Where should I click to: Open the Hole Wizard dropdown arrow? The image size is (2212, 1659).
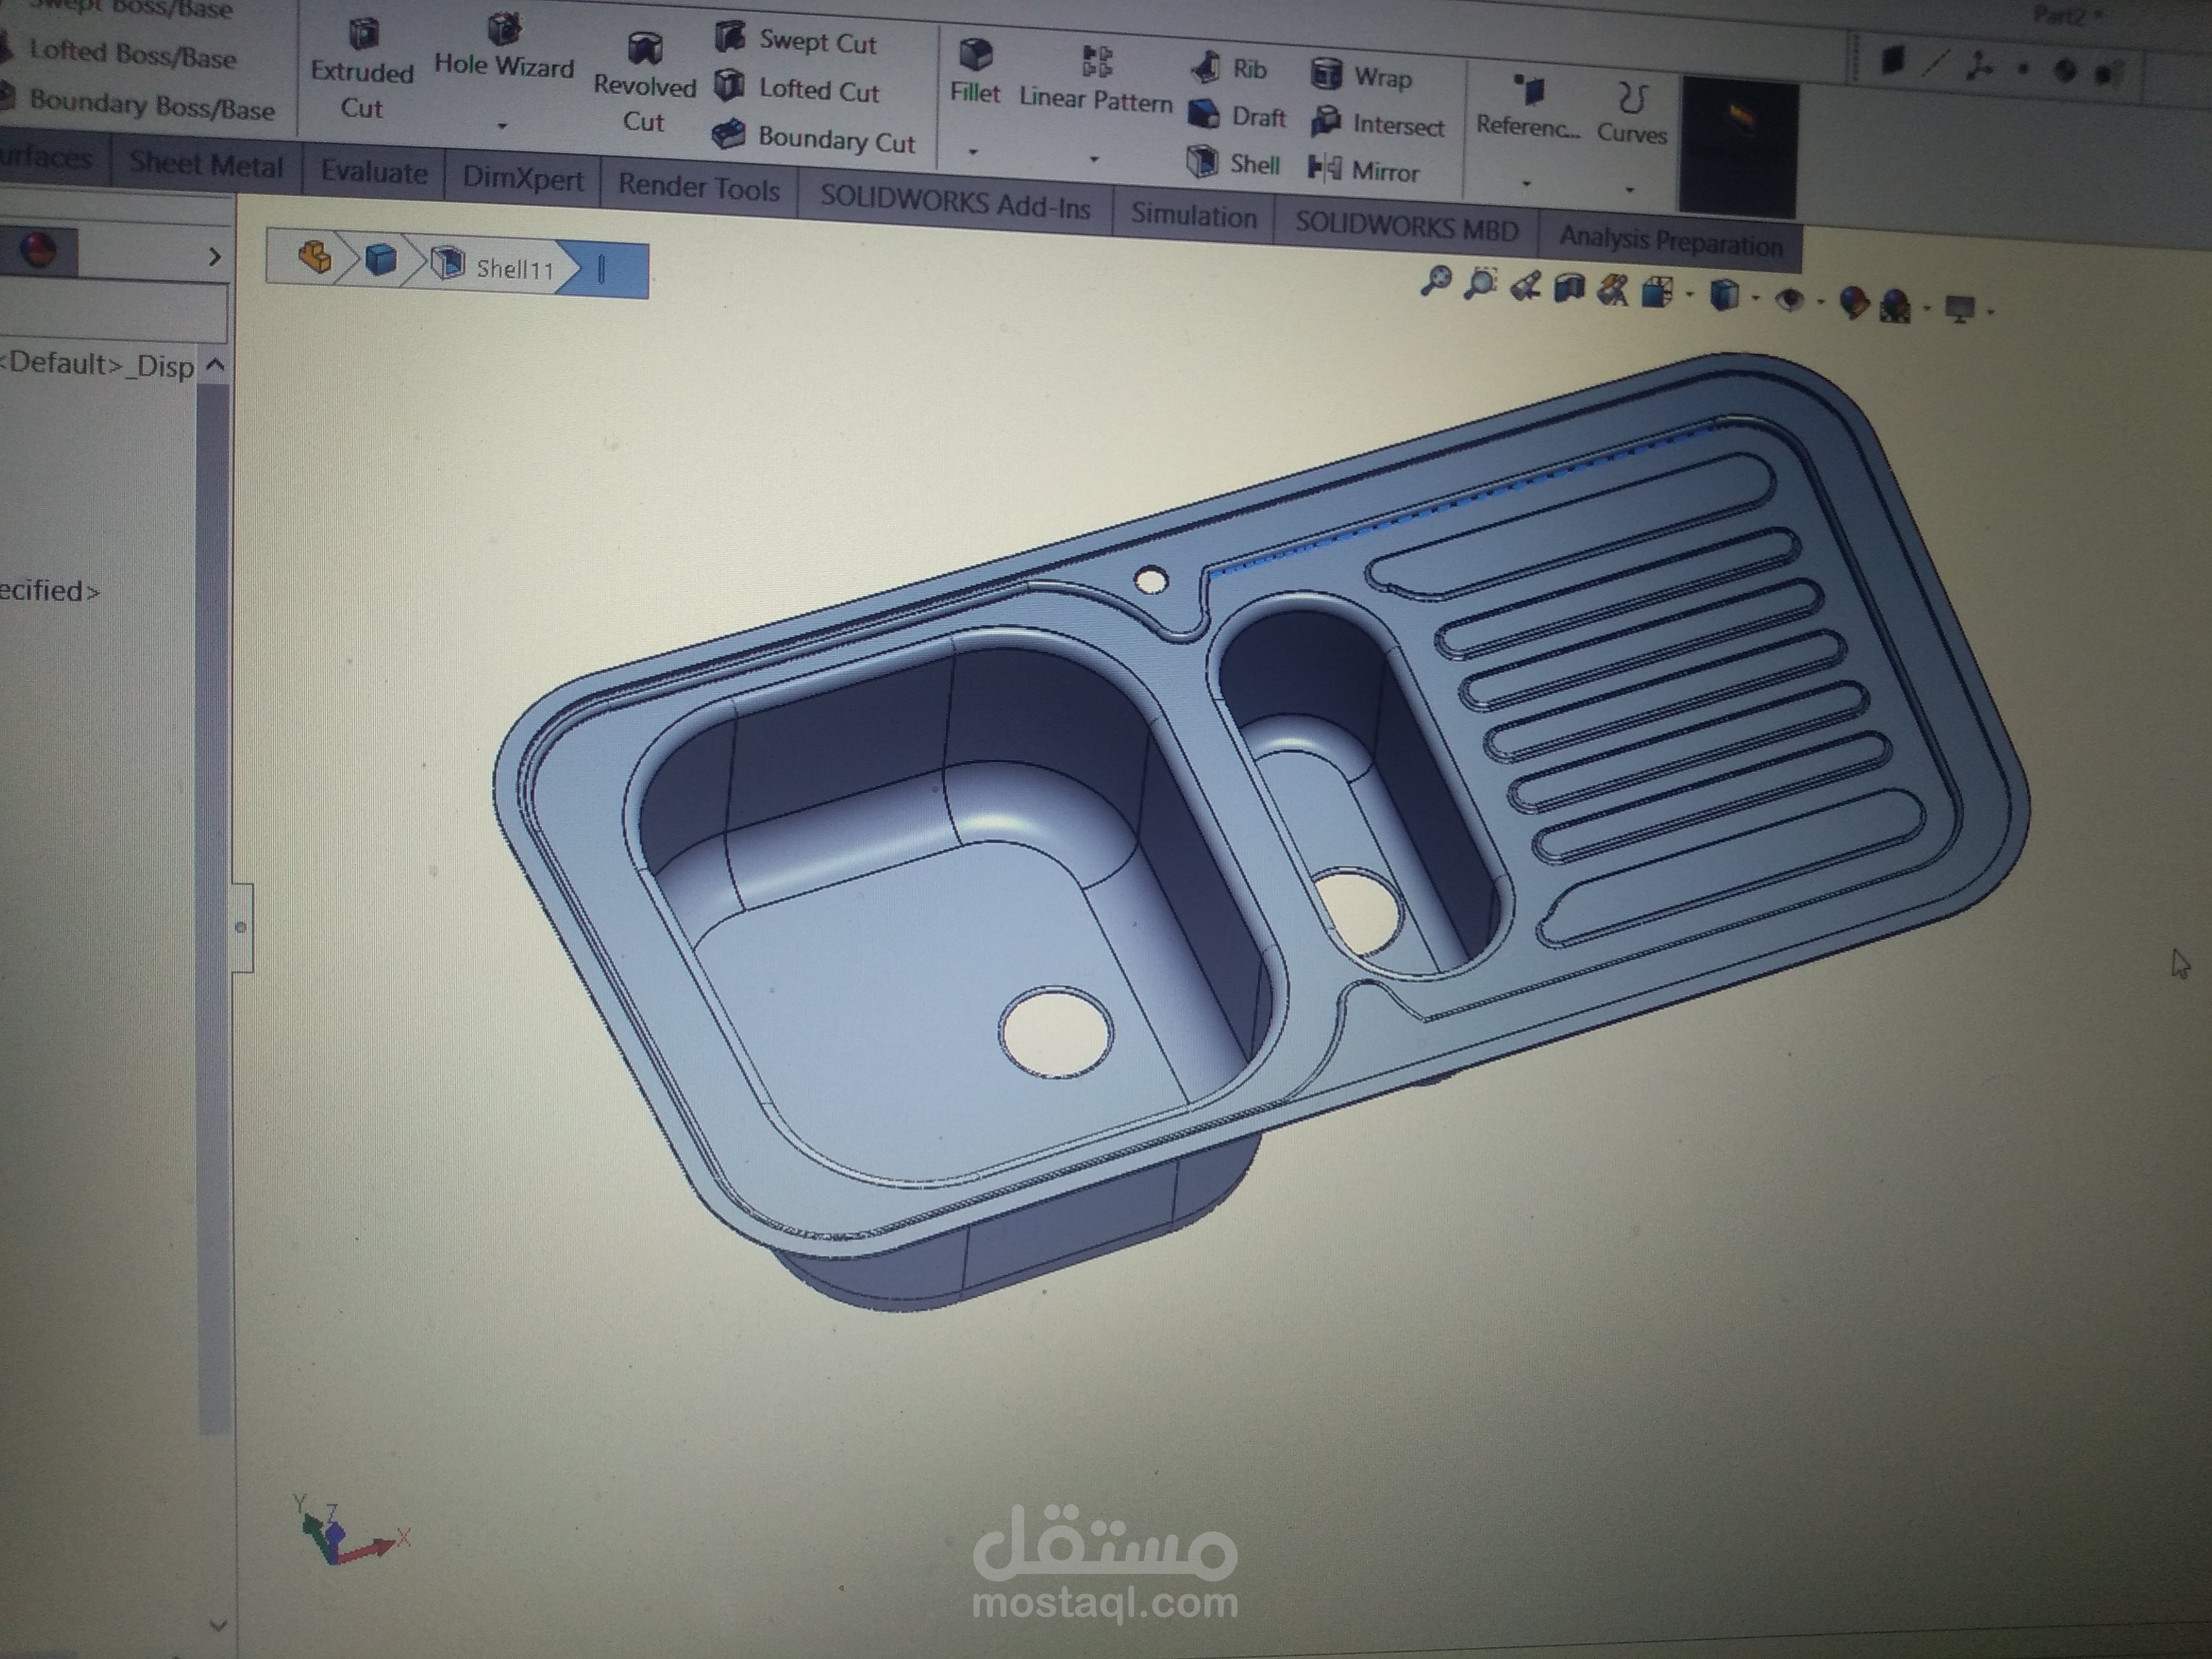pyautogui.click(x=503, y=127)
